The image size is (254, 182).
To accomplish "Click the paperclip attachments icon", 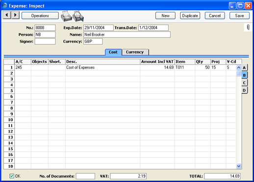I will [x=248, y=27].
